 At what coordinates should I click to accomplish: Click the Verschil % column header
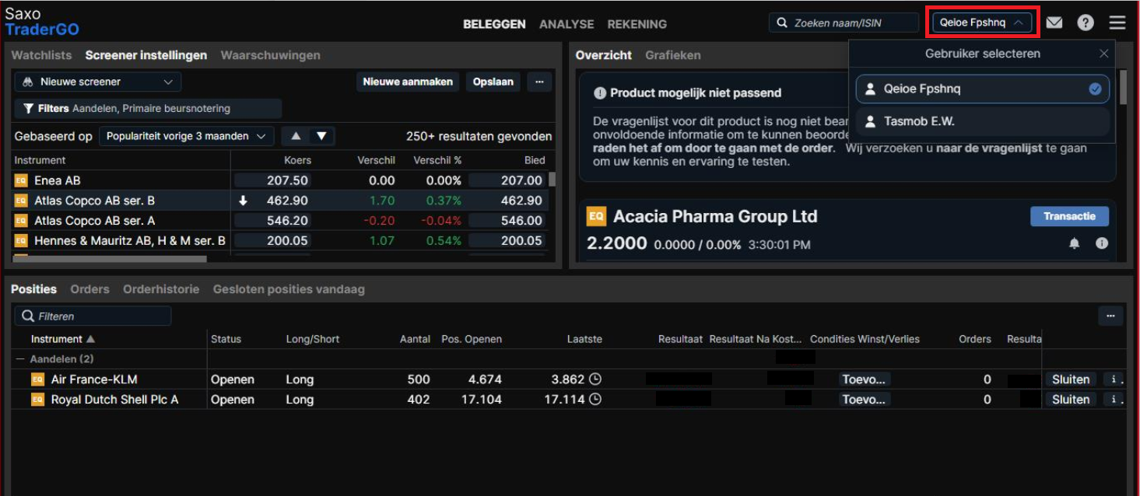click(437, 160)
